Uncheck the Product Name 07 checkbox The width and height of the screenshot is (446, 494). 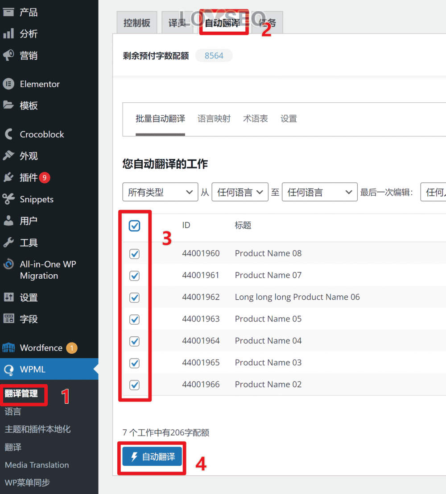(135, 276)
